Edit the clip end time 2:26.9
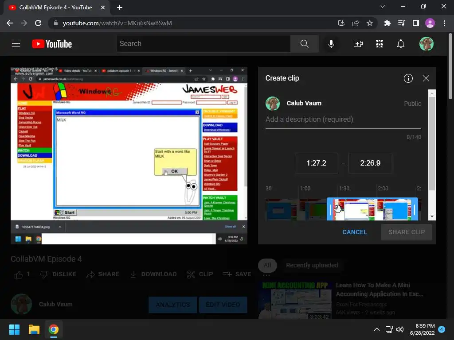Screen dimensions: 454x340 click(x=370, y=163)
